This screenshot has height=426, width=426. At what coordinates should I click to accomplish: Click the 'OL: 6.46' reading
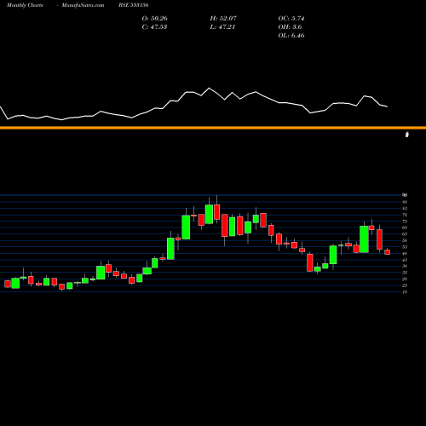[x=291, y=36]
